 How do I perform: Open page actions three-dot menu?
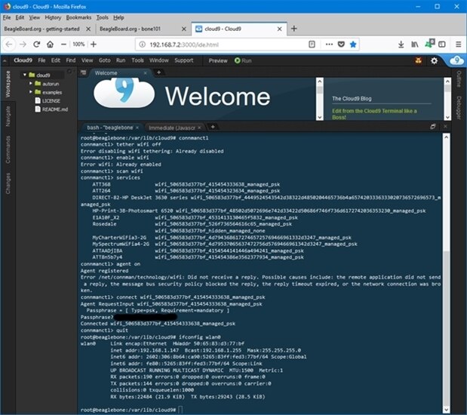329,45
